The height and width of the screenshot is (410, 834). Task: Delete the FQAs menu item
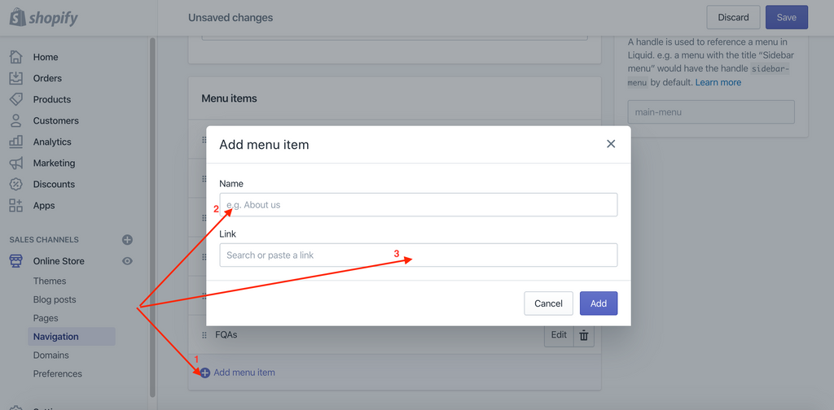[x=584, y=335]
